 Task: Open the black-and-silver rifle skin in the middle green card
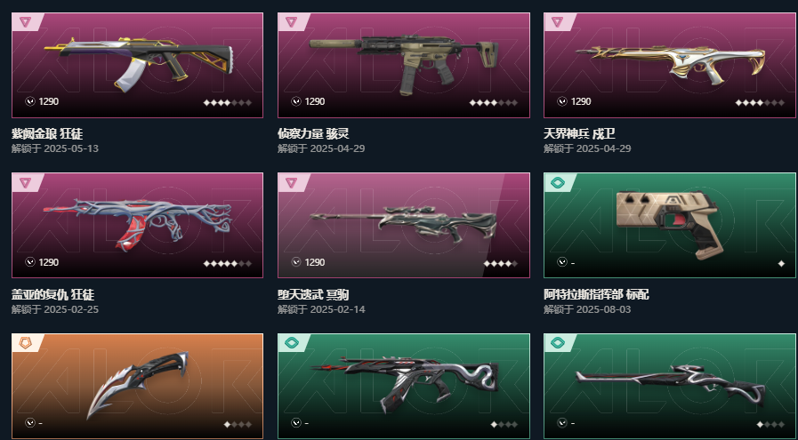tap(406, 382)
